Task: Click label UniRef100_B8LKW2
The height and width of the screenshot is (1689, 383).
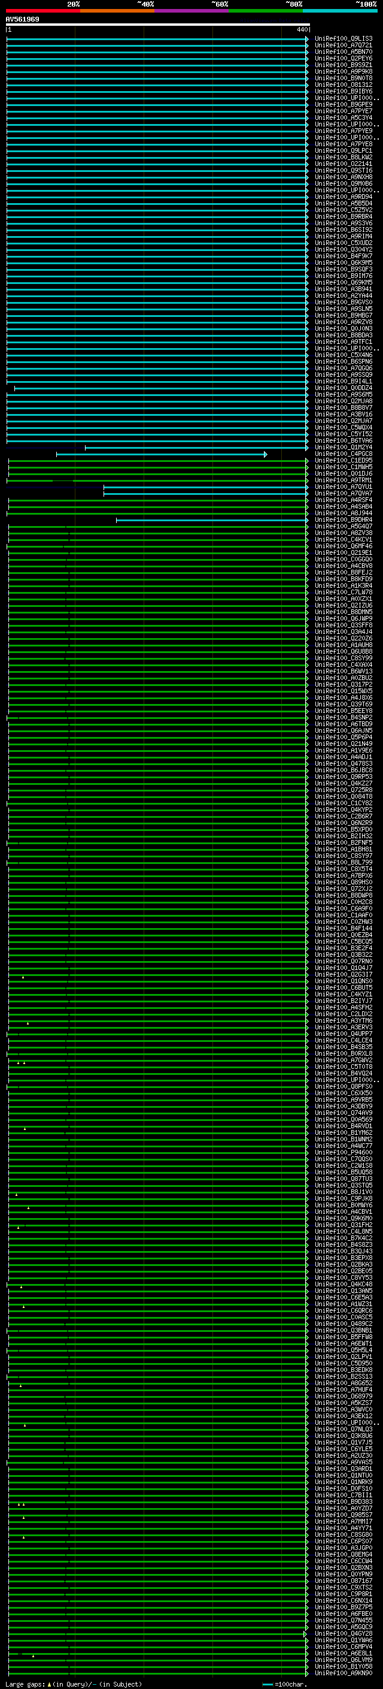Action: (344, 158)
